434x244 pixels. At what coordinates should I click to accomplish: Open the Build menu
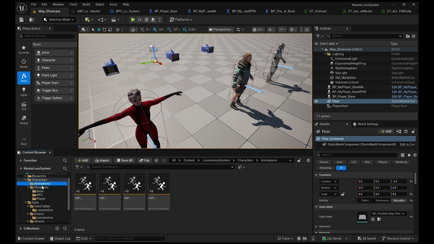point(86,4)
